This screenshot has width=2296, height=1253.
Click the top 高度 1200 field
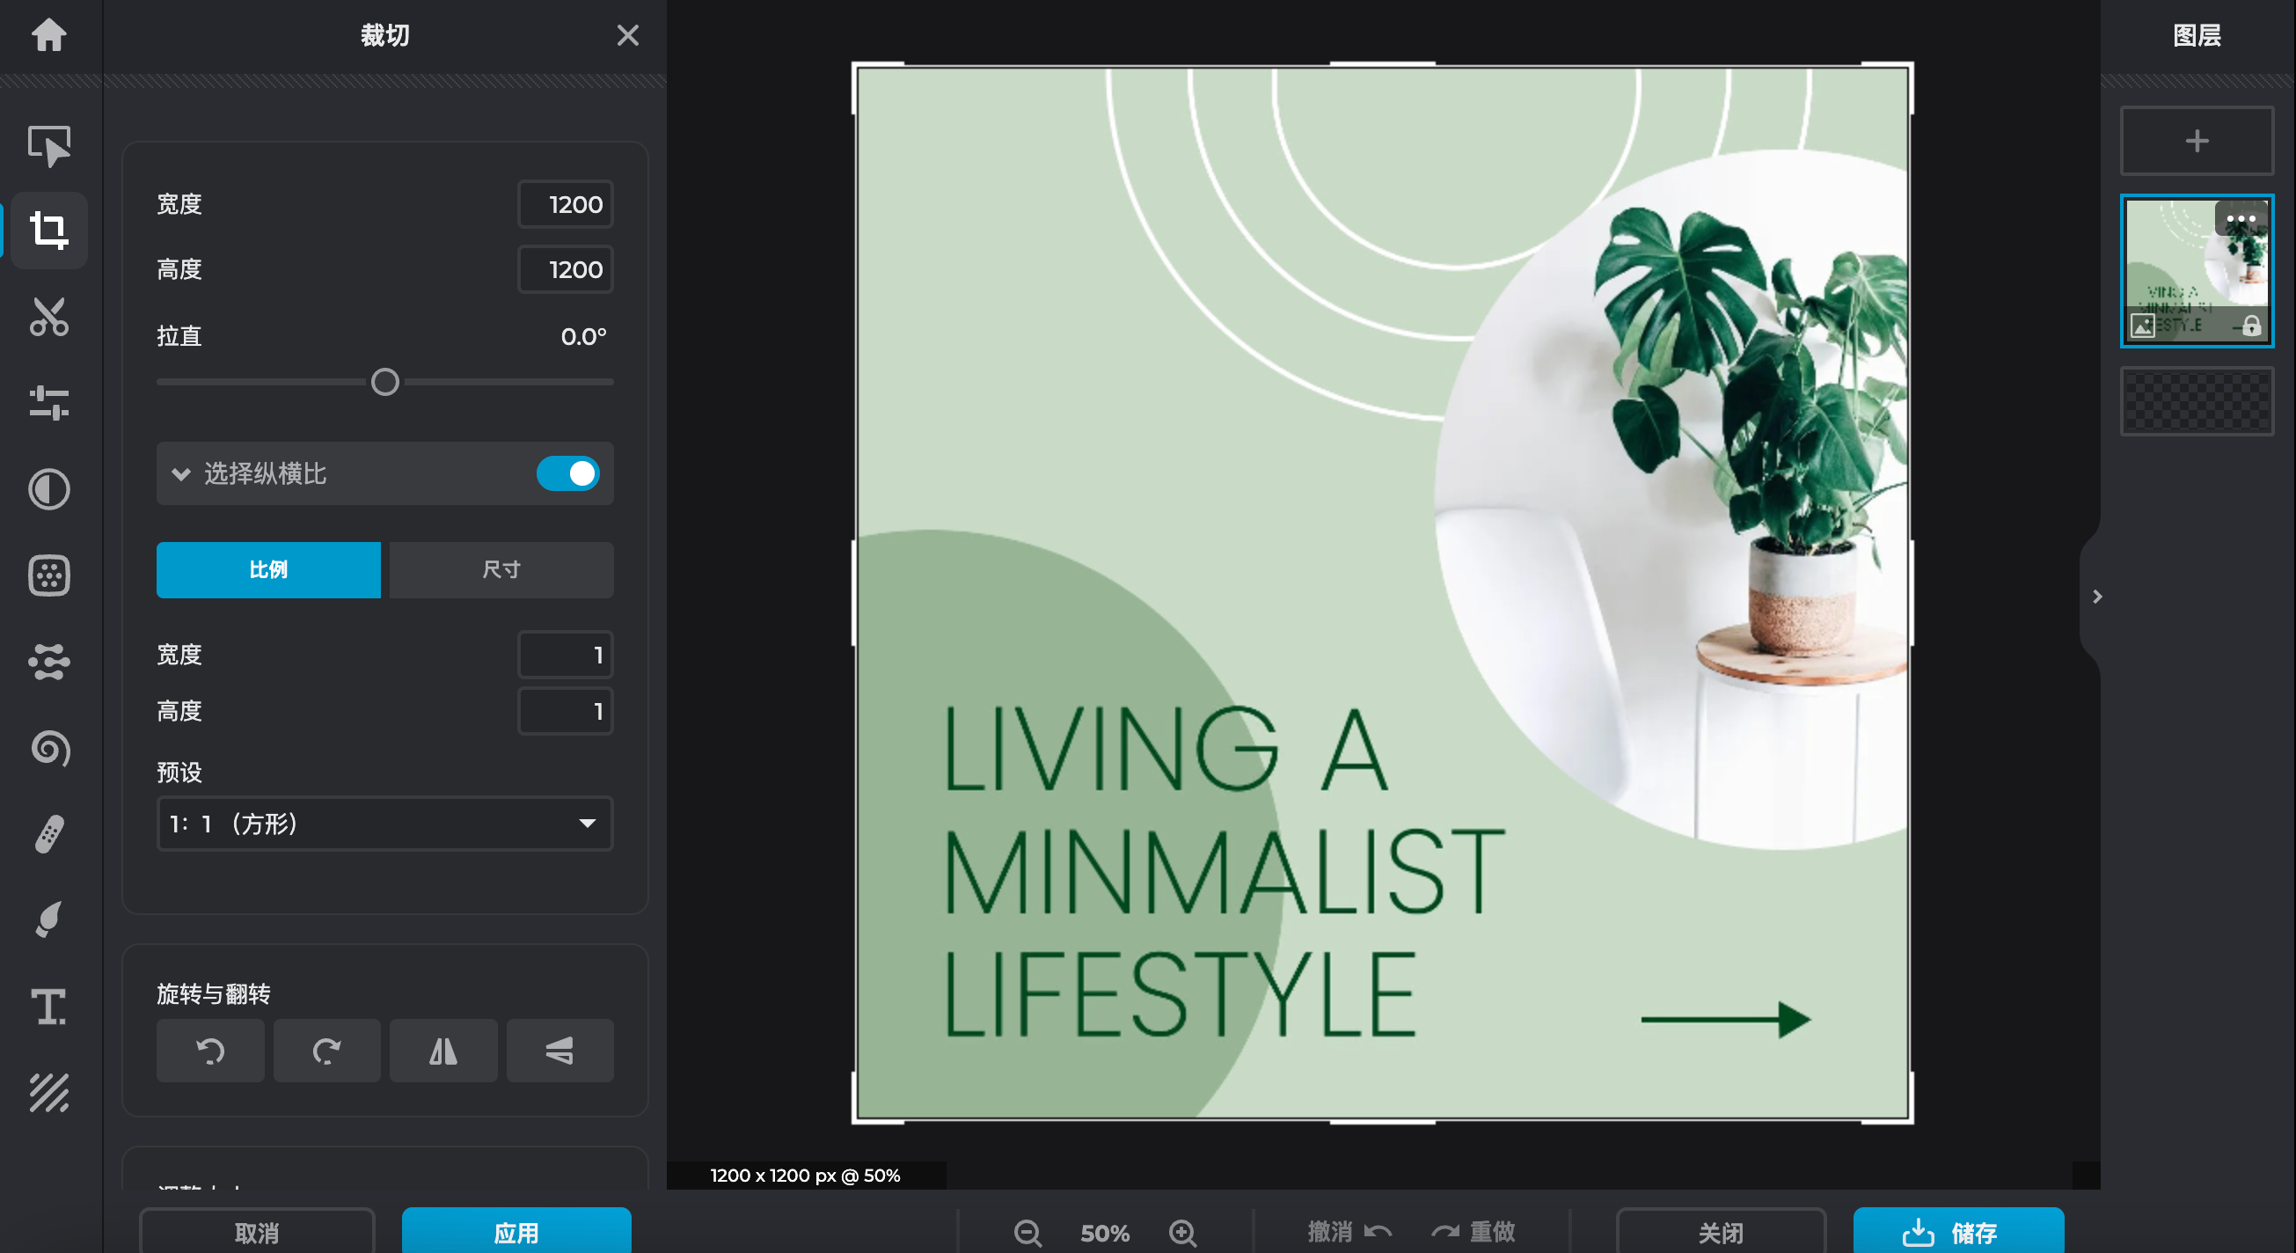tap(565, 269)
